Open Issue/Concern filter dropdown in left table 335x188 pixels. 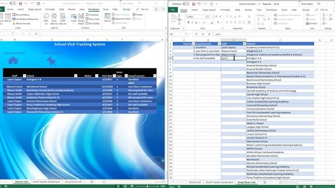pos(154,76)
